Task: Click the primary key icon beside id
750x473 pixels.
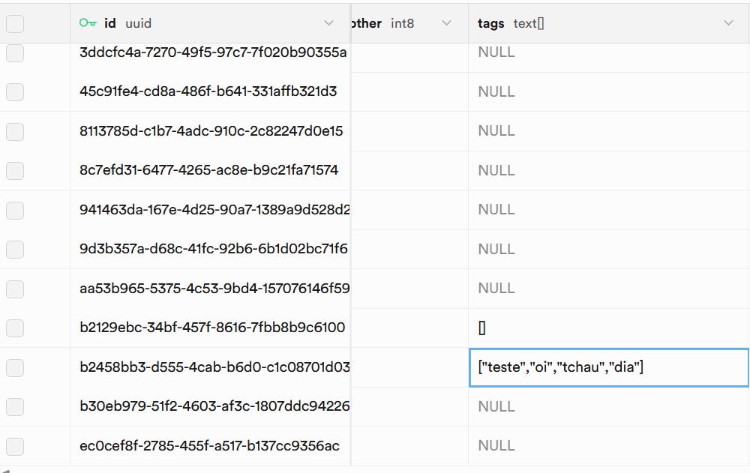Action: pyautogui.click(x=88, y=23)
